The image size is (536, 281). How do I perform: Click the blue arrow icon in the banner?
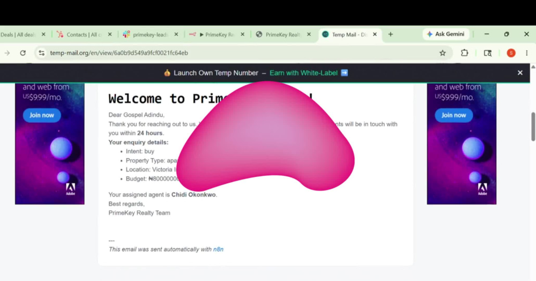[344, 73]
